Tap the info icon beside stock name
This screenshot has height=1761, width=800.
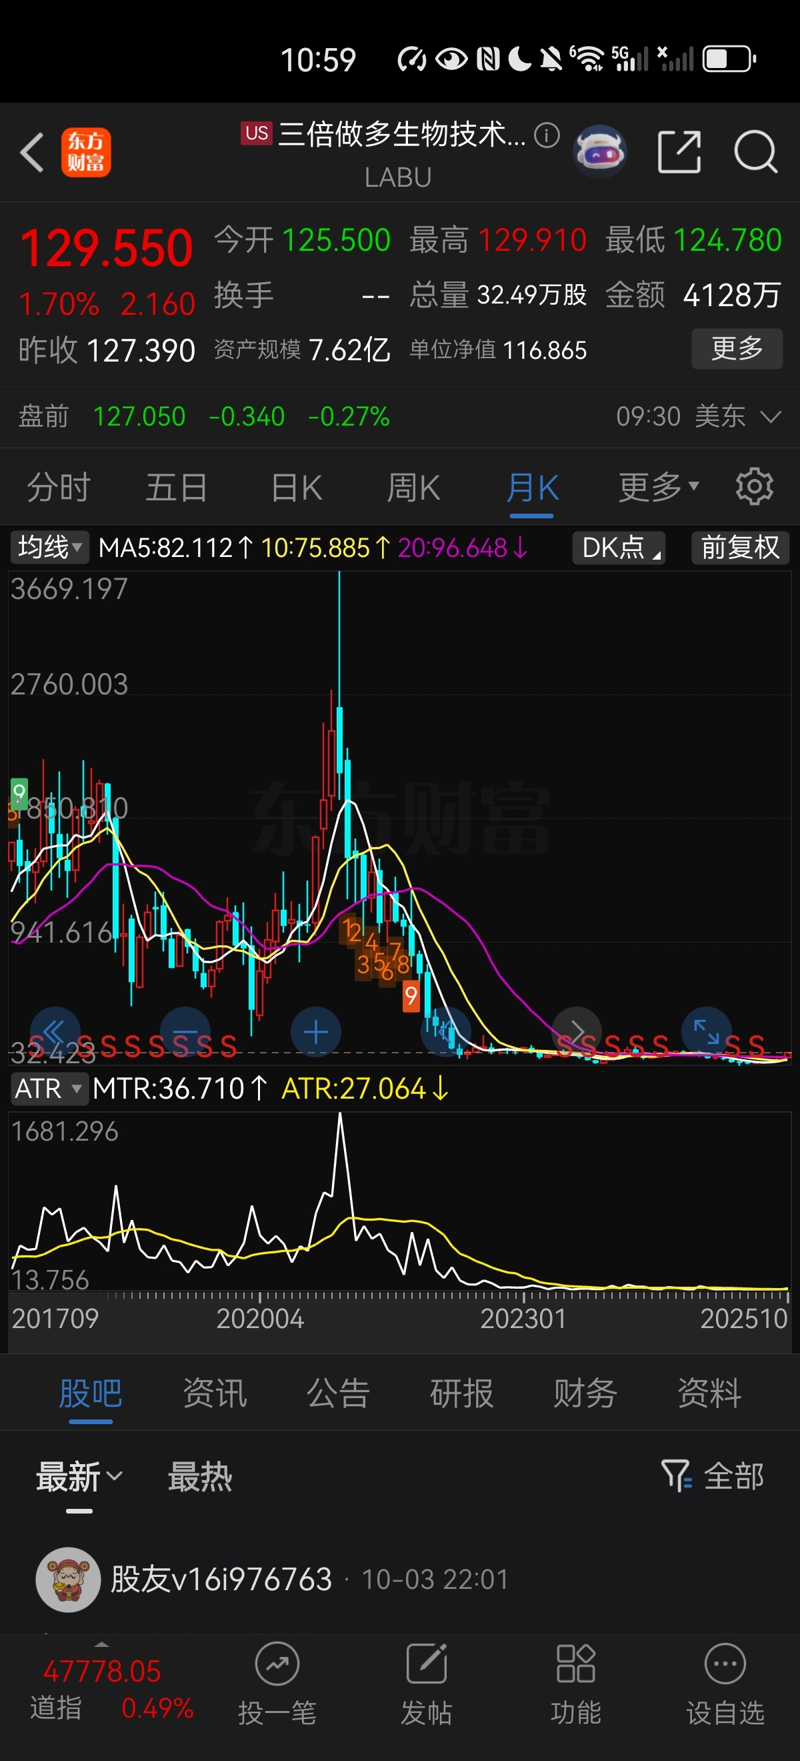[x=547, y=135]
